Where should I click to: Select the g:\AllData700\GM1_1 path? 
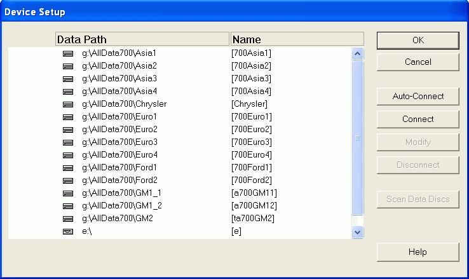[x=122, y=193]
